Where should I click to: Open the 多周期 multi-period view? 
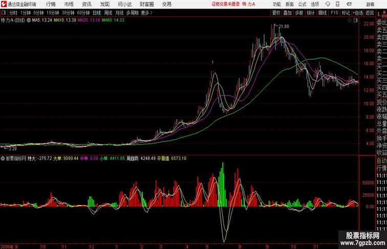tap(133, 13)
